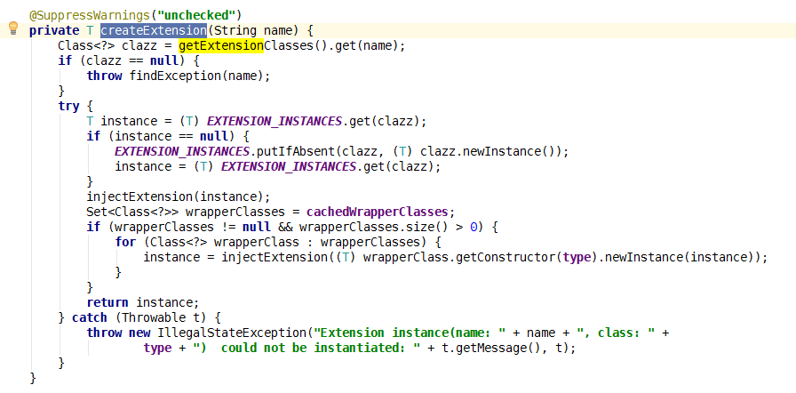Click IllegalStateException class name
Screen dimensions: 796x393
point(232,333)
